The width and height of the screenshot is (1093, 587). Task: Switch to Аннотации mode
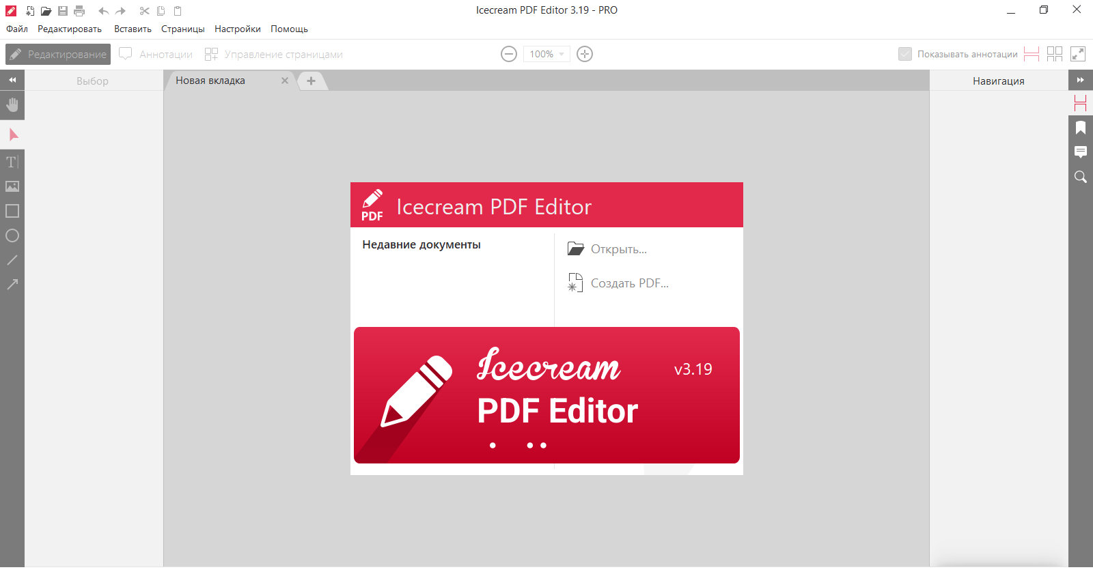(156, 54)
